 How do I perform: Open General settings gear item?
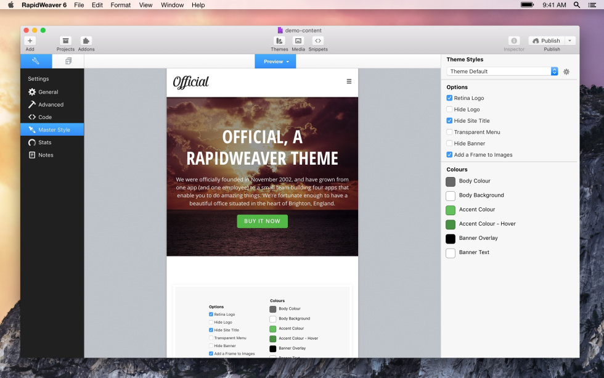point(52,92)
